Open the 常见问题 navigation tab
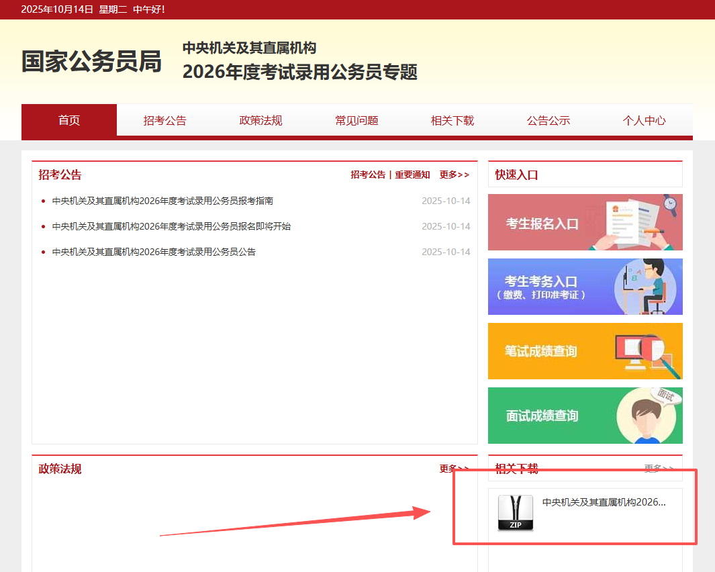Image resolution: width=715 pixels, height=572 pixels. pos(356,121)
